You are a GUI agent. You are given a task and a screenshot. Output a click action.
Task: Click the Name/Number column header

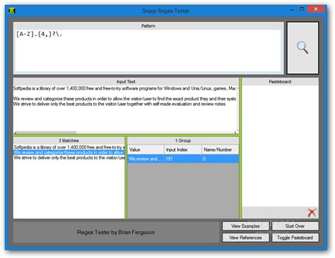(x=220, y=149)
